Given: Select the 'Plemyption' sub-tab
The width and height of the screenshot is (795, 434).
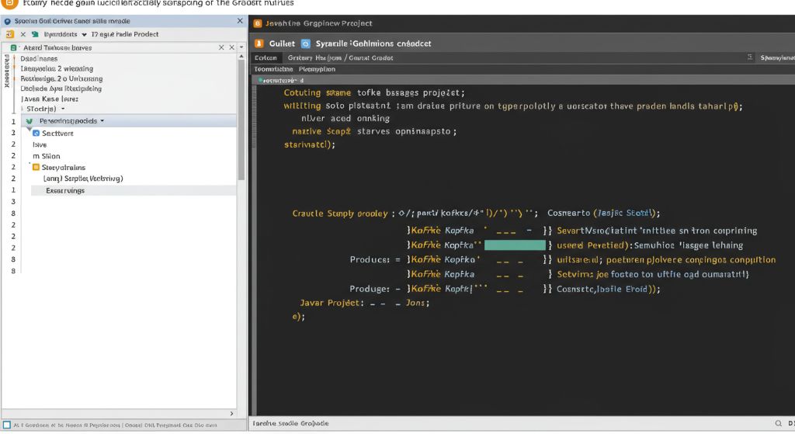Looking at the screenshot, I should point(317,69).
